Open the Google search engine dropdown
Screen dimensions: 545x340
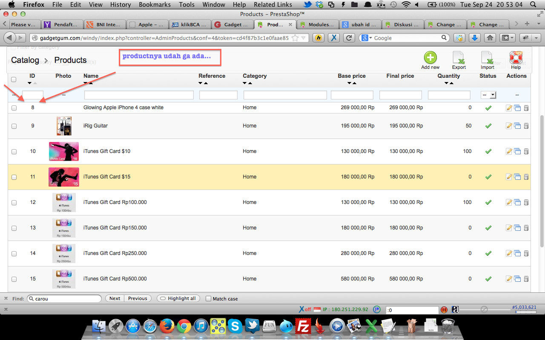pyautogui.click(x=366, y=38)
